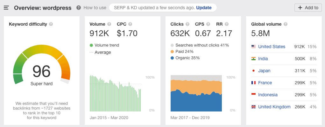Open the How to use link

(x=95, y=8)
